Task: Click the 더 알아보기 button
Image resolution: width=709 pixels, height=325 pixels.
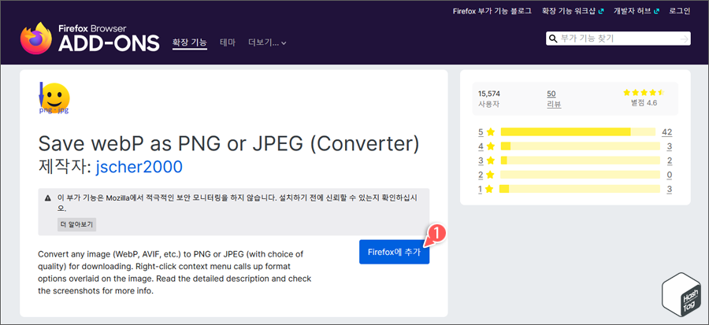Action: [x=77, y=224]
